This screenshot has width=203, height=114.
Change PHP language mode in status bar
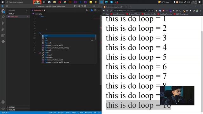pos(80,113)
